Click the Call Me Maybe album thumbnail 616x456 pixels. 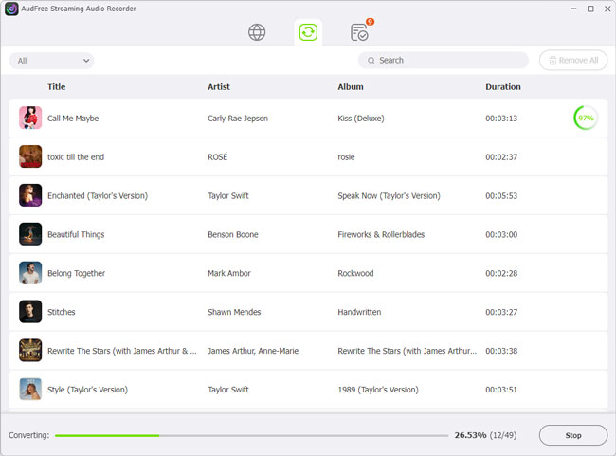30,118
